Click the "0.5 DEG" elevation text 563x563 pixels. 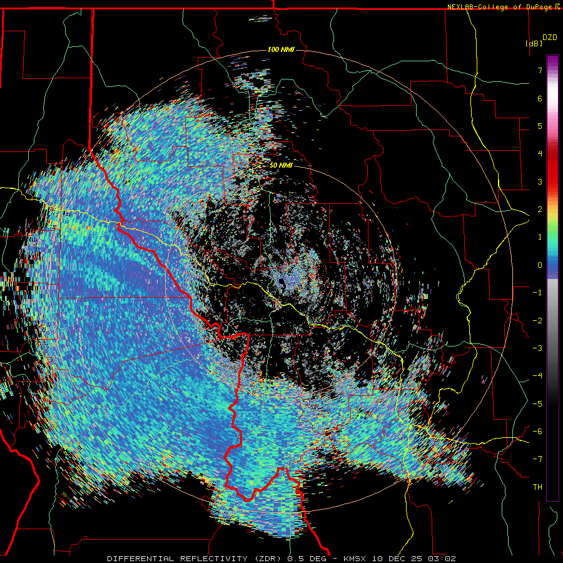[307, 559]
